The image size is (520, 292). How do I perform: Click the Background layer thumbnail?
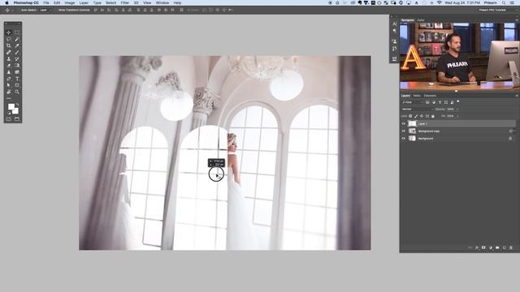412,139
